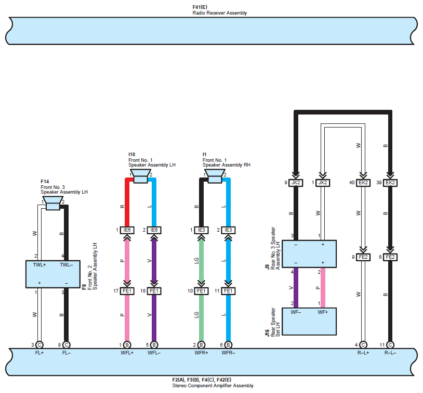This screenshot has height=393, width=423.
Task: Select the F8 Front No. 2 speaker box
Action: point(53,274)
